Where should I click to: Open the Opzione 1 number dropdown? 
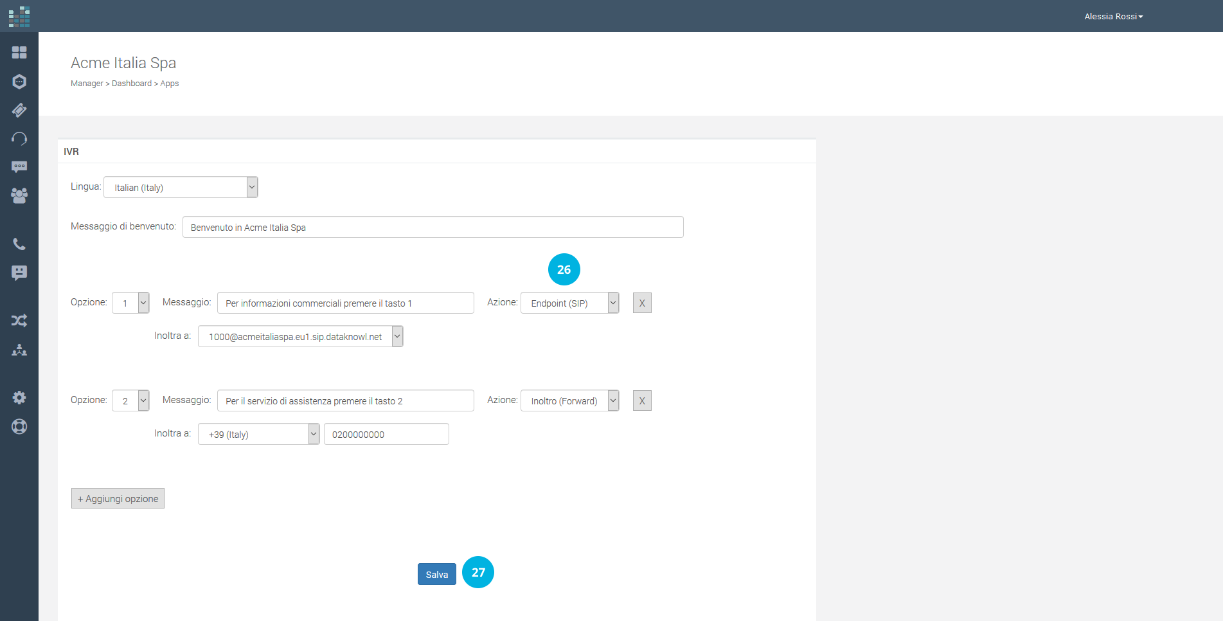tap(130, 303)
